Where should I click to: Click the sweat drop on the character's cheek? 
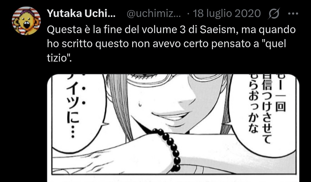140,104
